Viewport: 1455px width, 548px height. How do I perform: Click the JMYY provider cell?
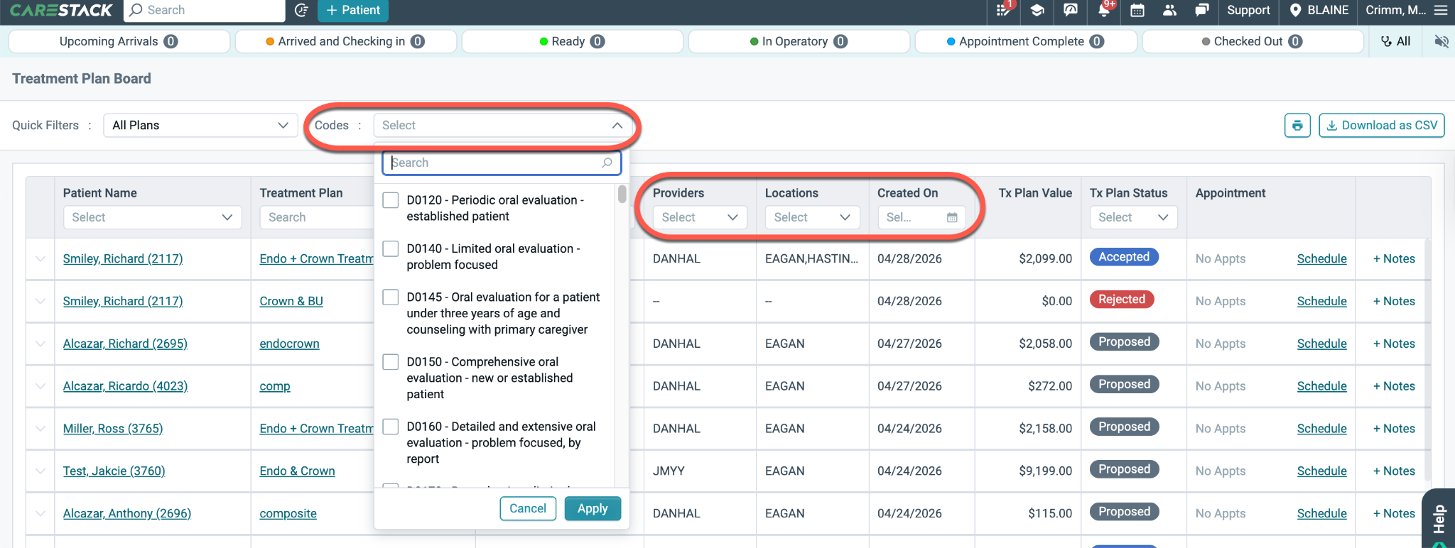pos(669,471)
